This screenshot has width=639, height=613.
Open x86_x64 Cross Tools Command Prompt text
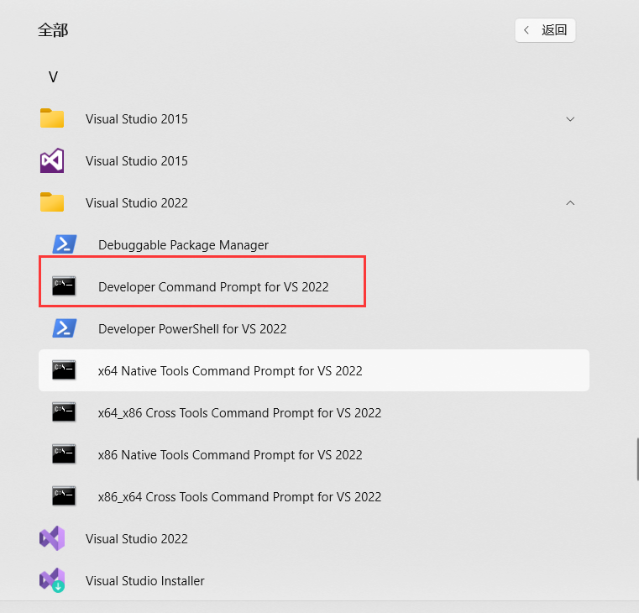(x=239, y=497)
